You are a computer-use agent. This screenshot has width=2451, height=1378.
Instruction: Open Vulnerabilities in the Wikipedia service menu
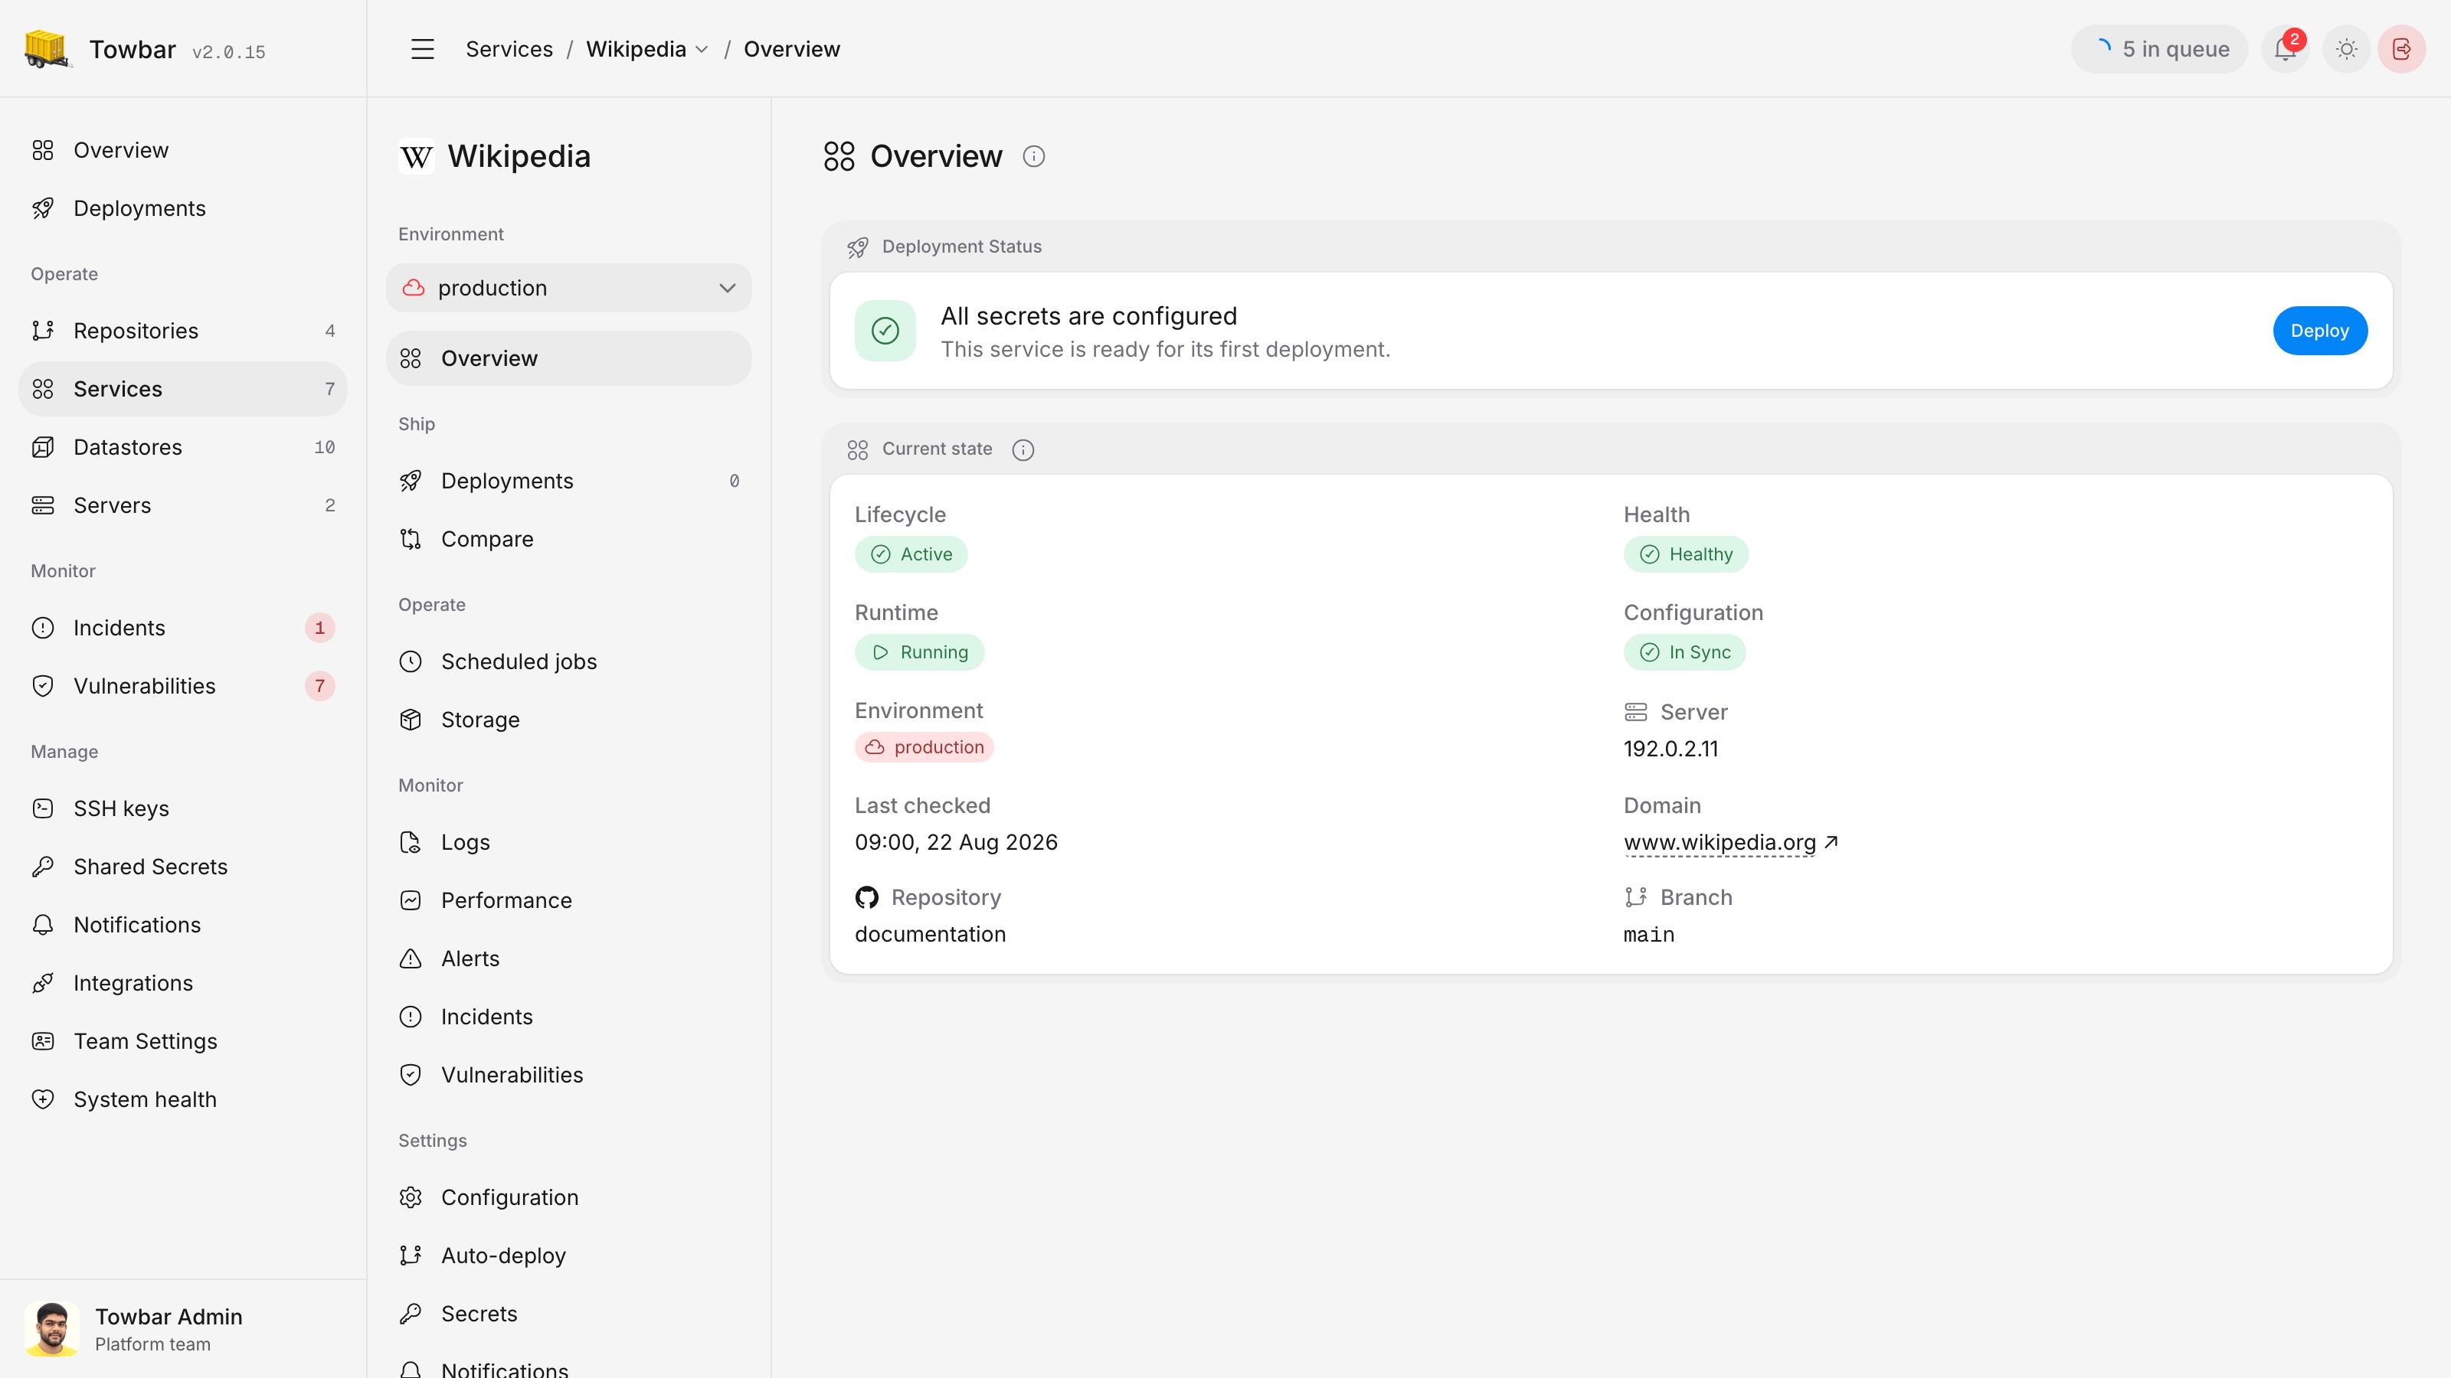tap(569, 1075)
